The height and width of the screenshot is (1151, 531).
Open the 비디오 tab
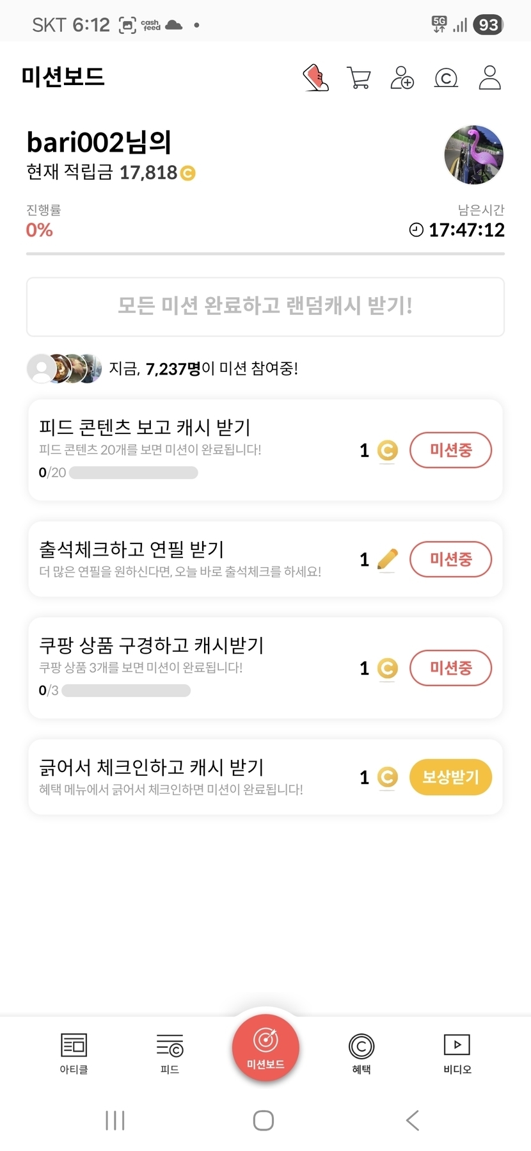point(457,1053)
